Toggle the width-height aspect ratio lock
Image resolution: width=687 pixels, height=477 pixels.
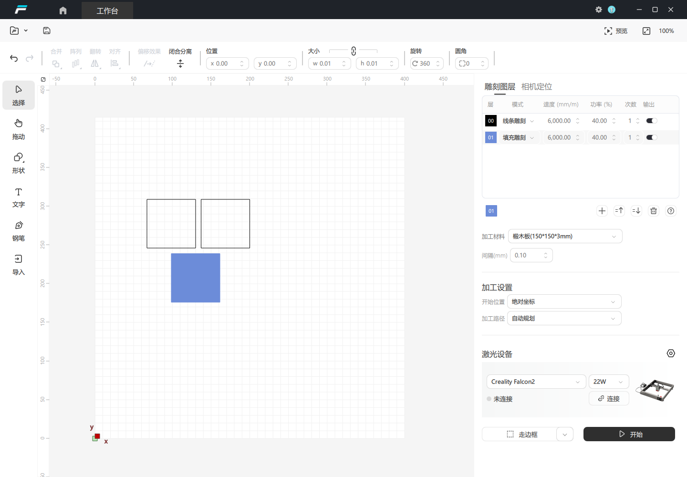(354, 51)
